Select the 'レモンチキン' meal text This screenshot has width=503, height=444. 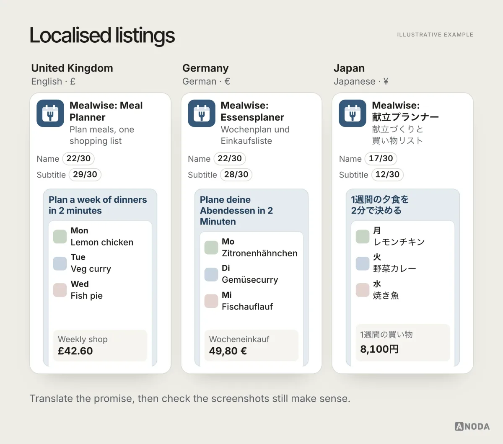coord(399,242)
